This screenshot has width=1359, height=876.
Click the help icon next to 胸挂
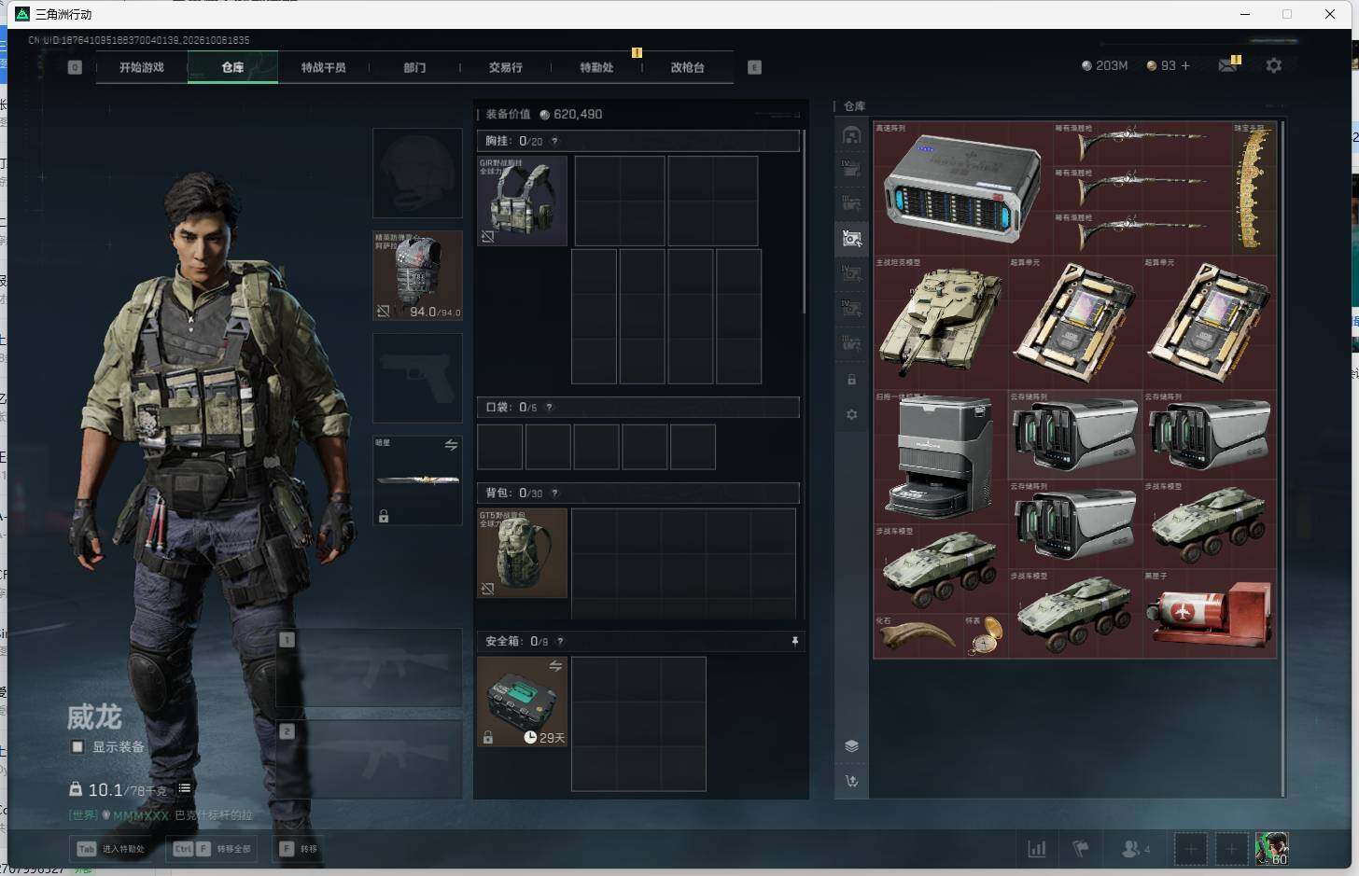click(554, 141)
